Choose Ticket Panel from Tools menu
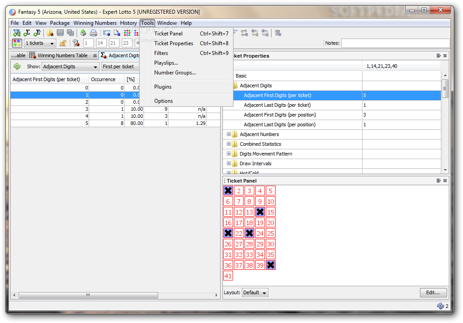463x323 pixels. pos(192,33)
